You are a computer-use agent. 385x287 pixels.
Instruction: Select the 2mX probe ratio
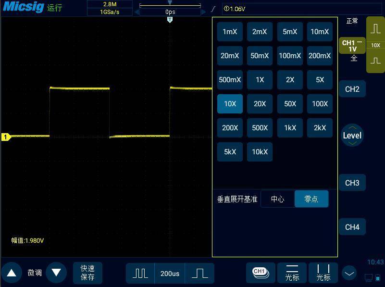(260, 32)
